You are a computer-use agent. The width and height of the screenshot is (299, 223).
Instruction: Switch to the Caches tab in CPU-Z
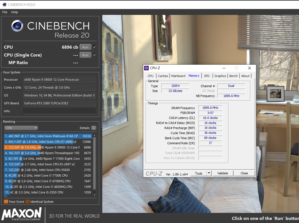[163, 76]
